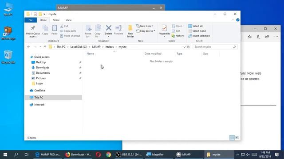Click Edit in Open group

point(176,31)
